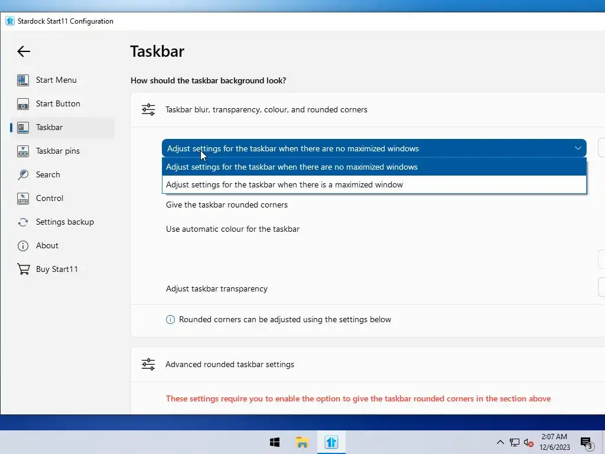Click the Buy Start11 cart icon

click(x=23, y=269)
